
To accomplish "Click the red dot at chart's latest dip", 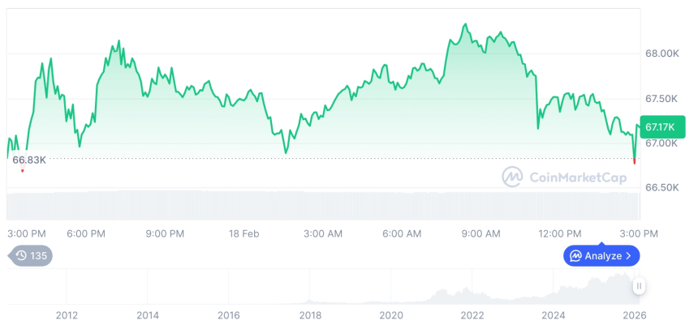I will point(635,162).
